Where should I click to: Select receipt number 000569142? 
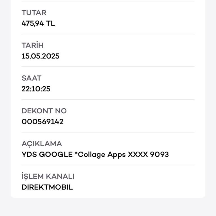[42, 122]
